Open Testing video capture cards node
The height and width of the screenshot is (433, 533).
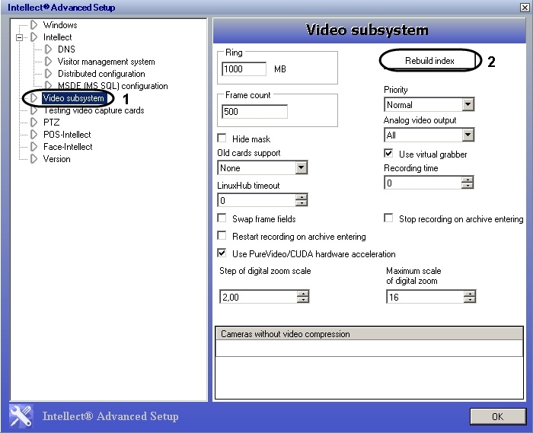(94, 110)
